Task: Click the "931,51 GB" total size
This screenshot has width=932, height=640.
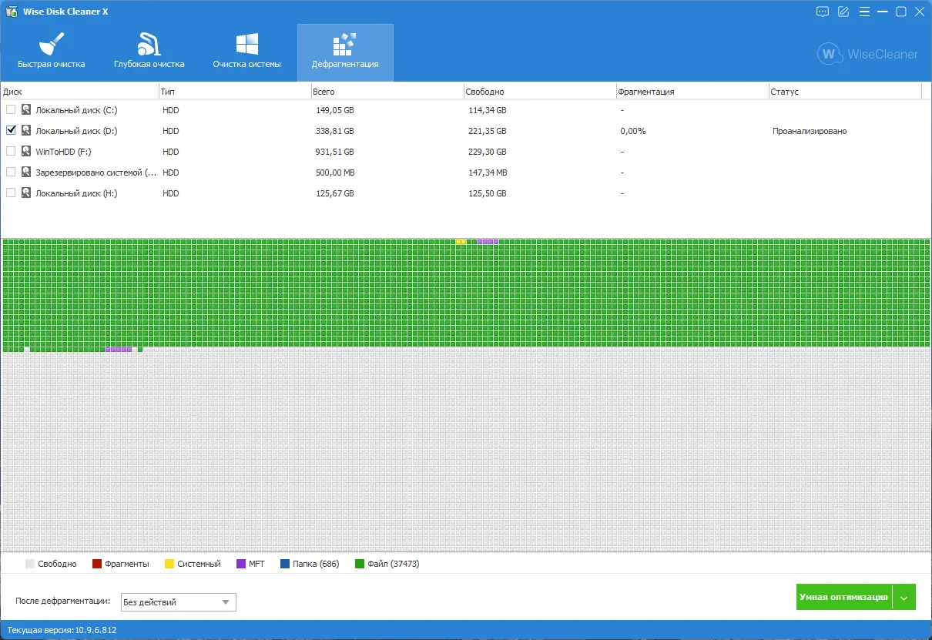Action: [335, 152]
